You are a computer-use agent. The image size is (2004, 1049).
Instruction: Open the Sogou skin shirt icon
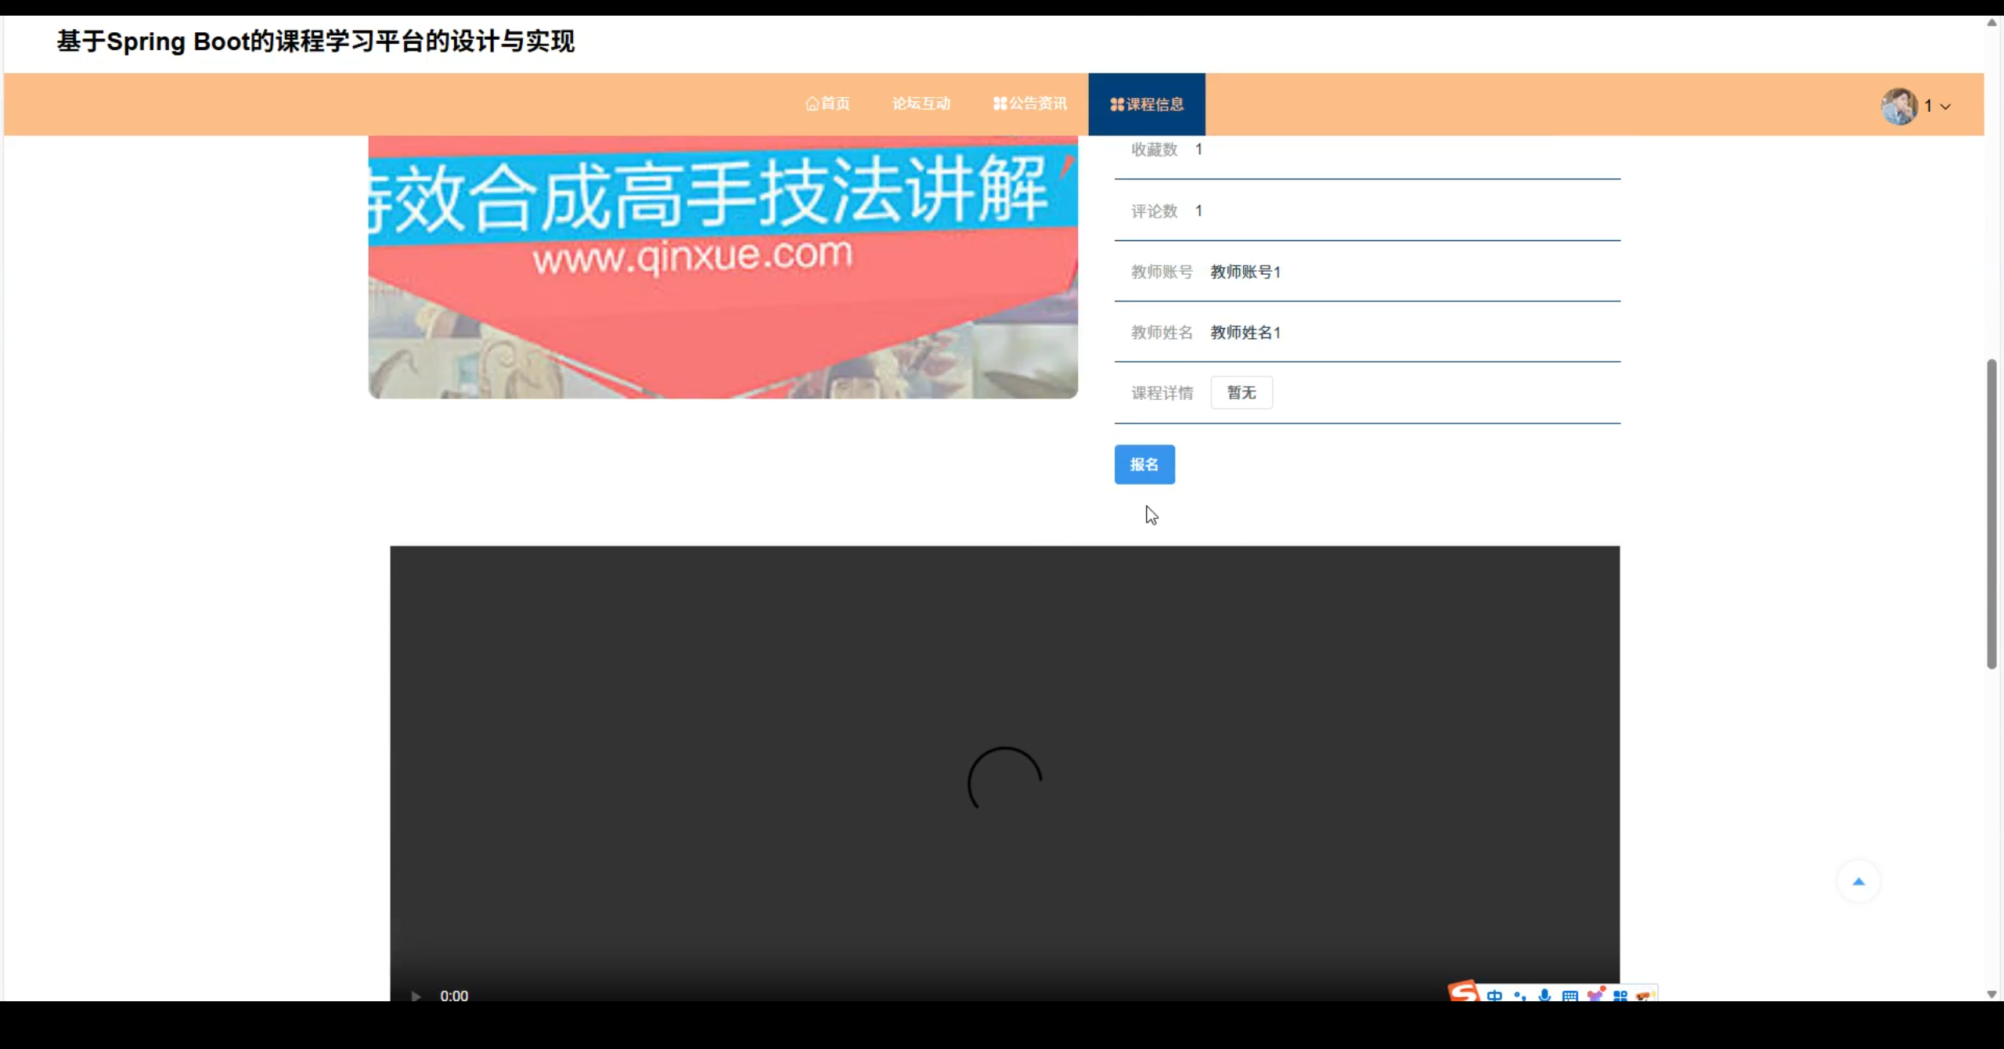[1595, 995]
